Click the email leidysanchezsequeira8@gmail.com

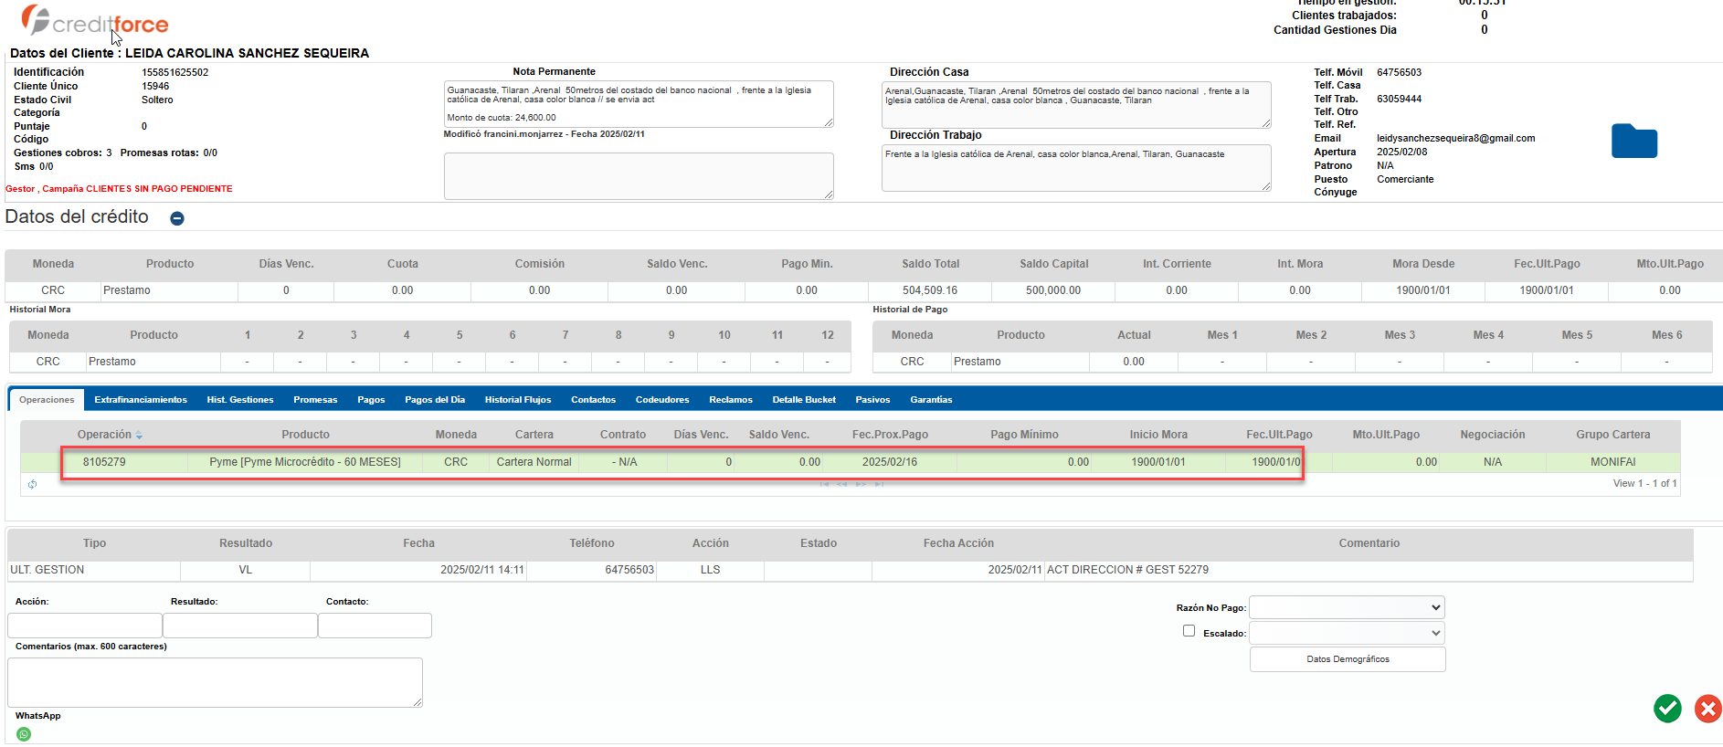coord(1455,139)
